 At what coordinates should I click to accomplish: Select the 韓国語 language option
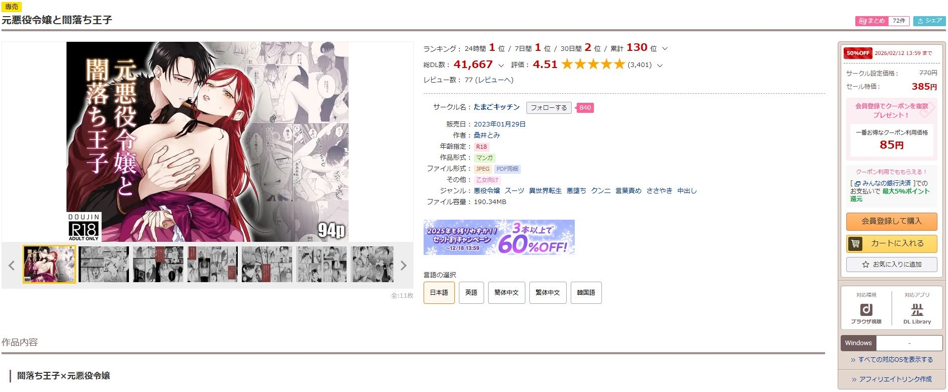[x=586, y=293]
